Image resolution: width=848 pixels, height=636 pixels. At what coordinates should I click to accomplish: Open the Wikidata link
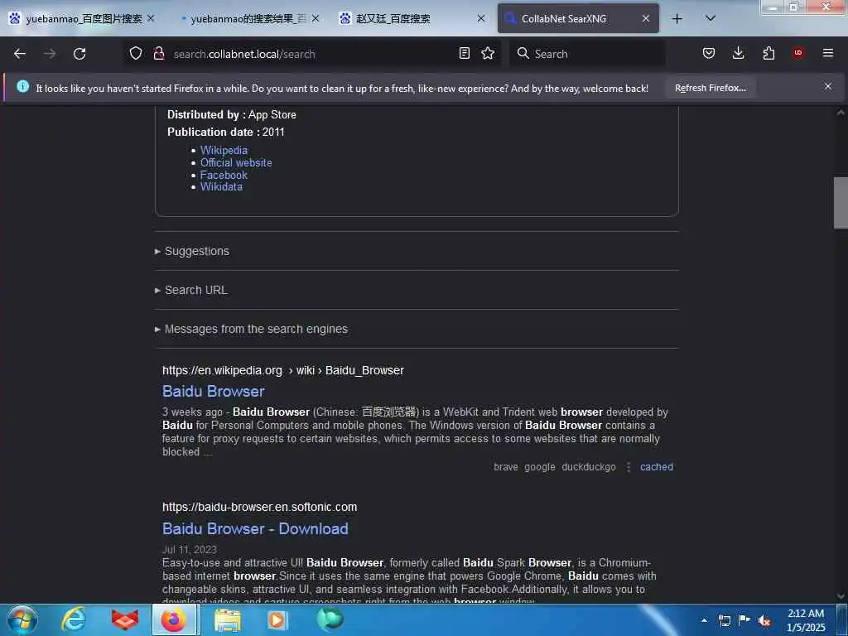221,186
